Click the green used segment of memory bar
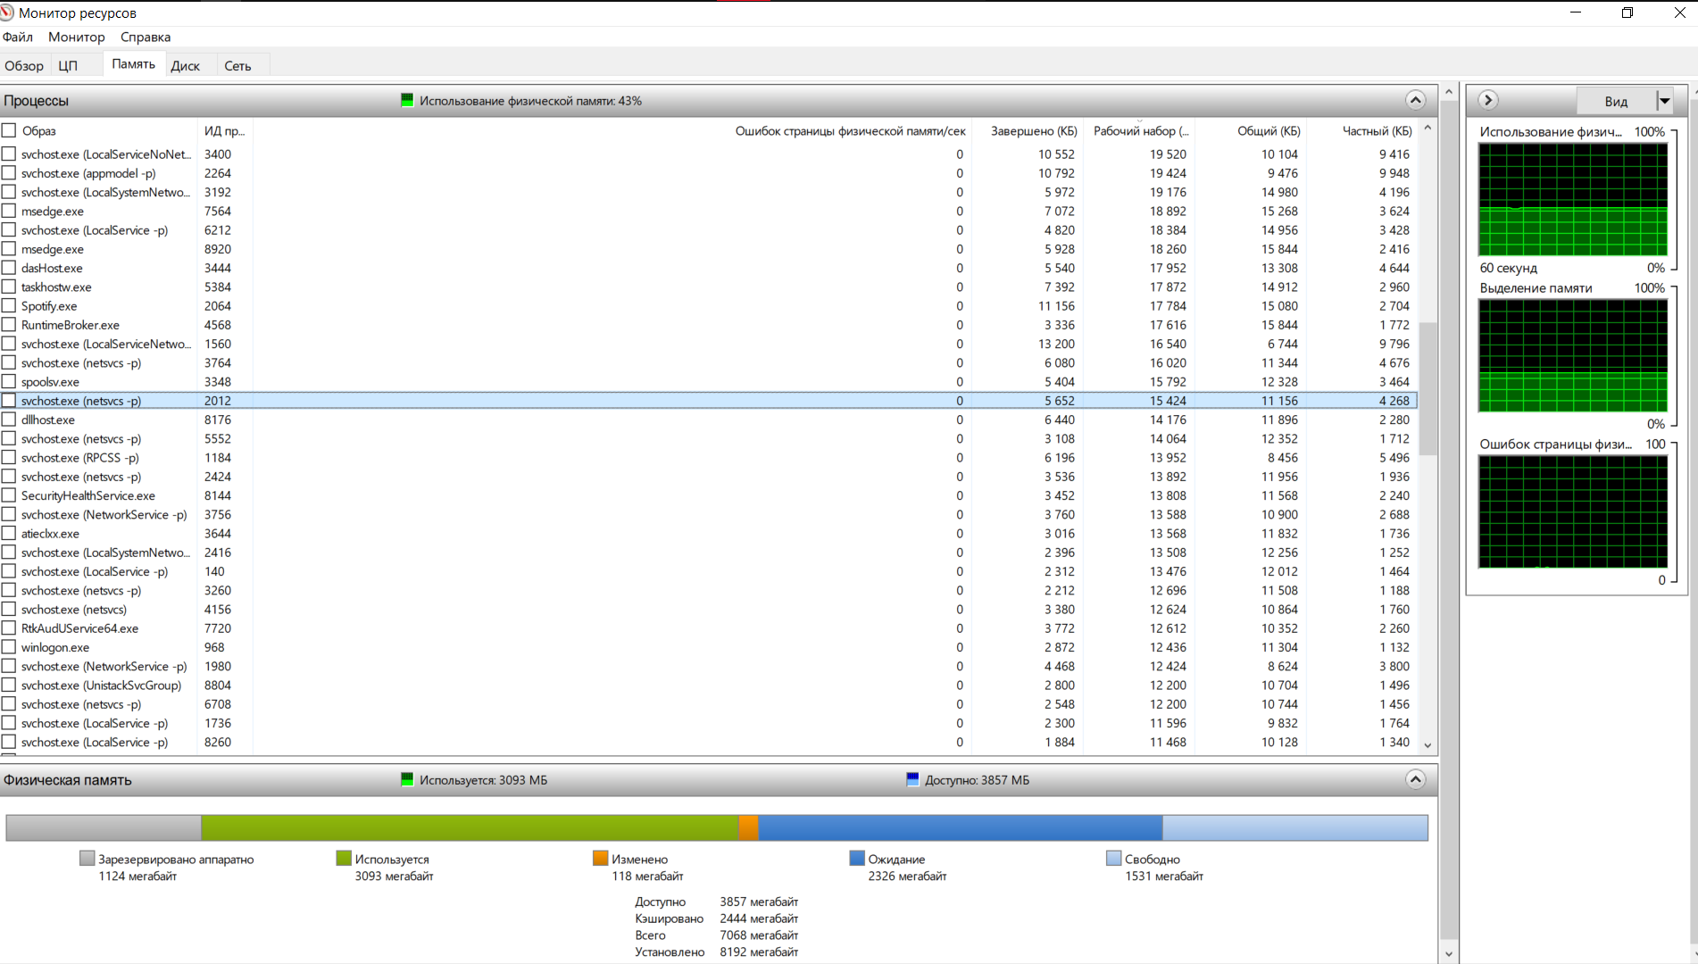Screen dimensions: 1698x964 tap(470, 827)
